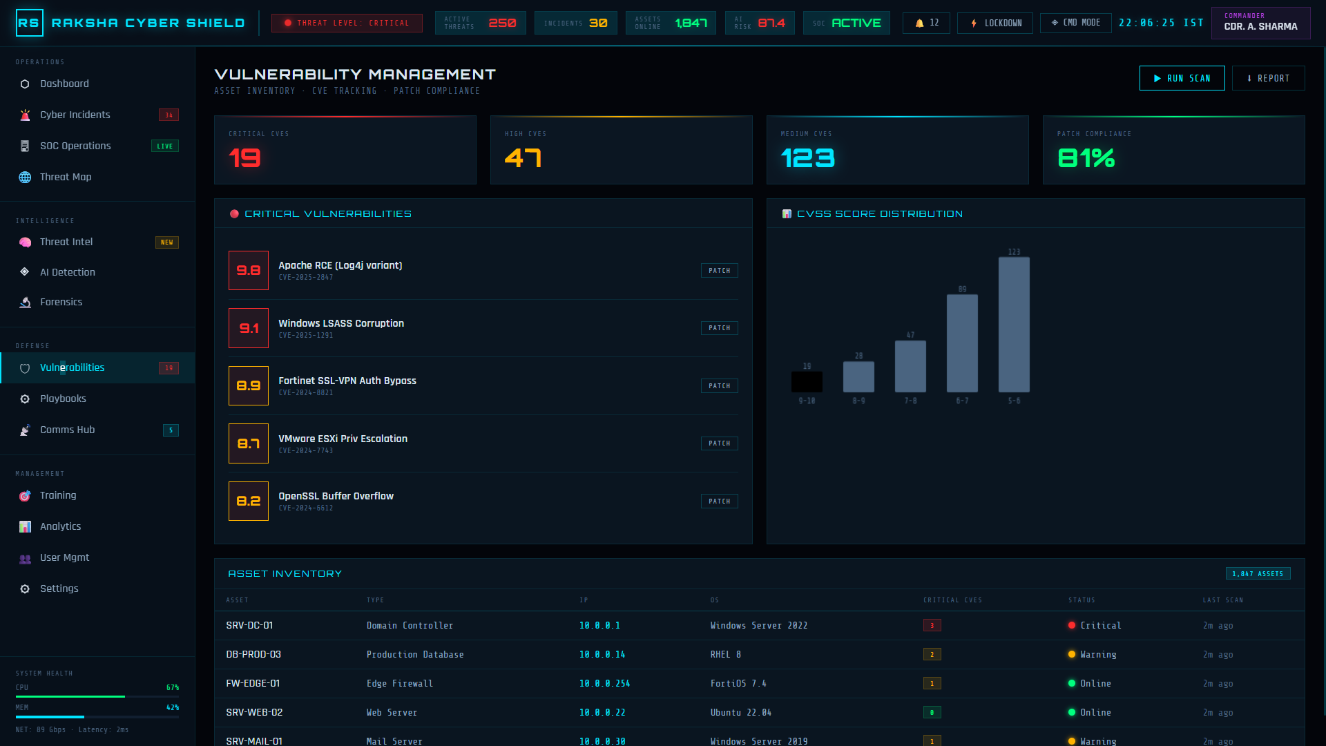Toggle LOCKDOWN mode

pos(995,23)
